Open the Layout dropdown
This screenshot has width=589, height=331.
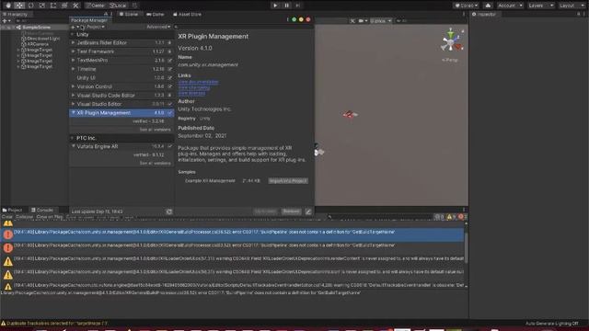coord(572,6)
